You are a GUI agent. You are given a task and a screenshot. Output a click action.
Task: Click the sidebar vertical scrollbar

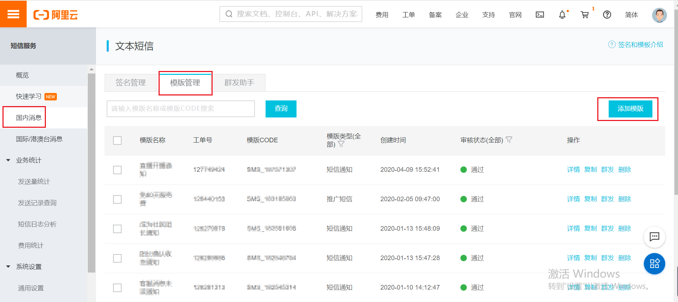[91, 170]
